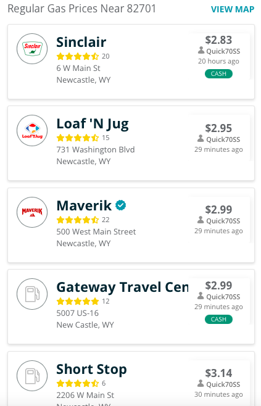Open Gateway Travel Center station title
This screenshot has width=261, height=406.
click(122, 287)
